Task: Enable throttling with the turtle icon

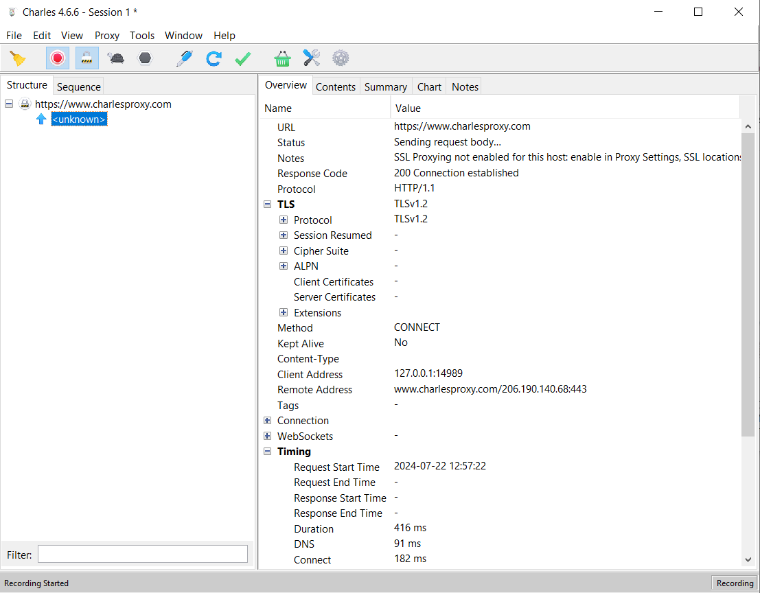Action: pos(115,58)
